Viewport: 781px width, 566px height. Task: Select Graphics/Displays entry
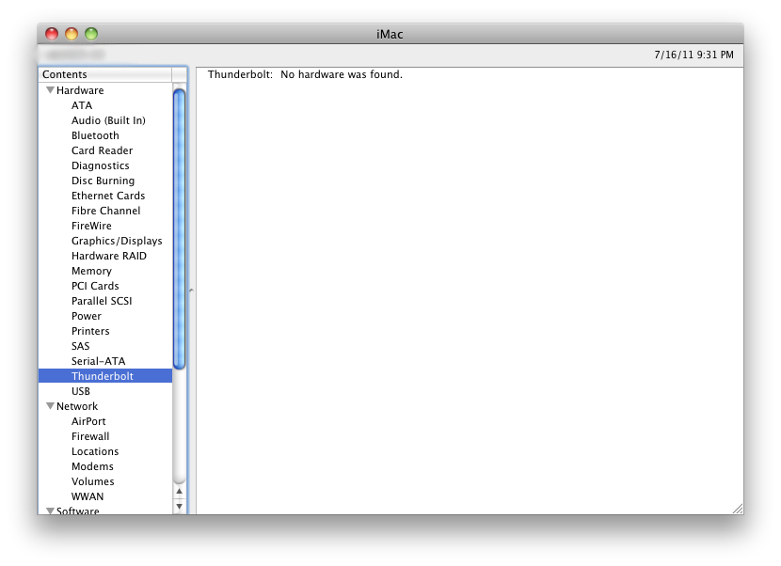(117, 241)
